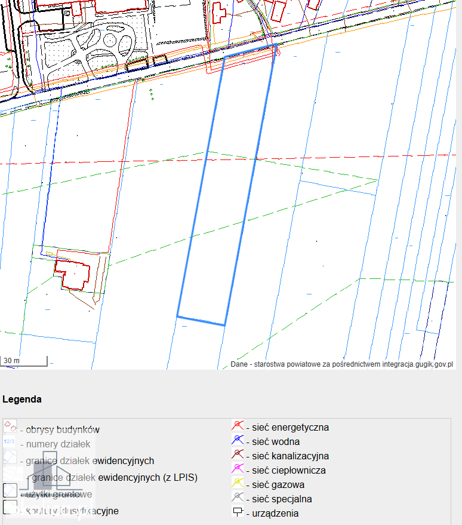Viewport: 462px width, 525px height.
Task: Click the urządzenia sign icon
Action: (238, 512)
